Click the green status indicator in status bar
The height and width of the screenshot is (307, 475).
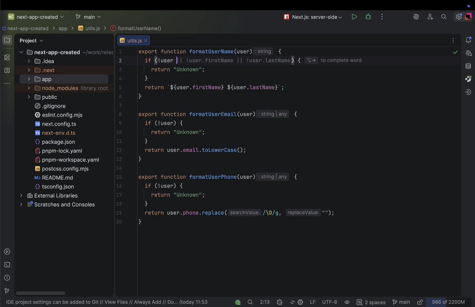238,302
